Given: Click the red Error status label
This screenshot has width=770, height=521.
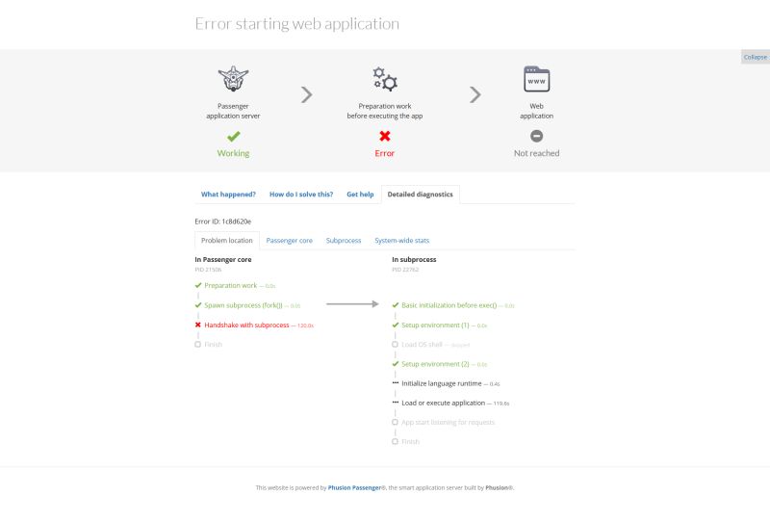Looking at the screenshot, I should (384, 153).
